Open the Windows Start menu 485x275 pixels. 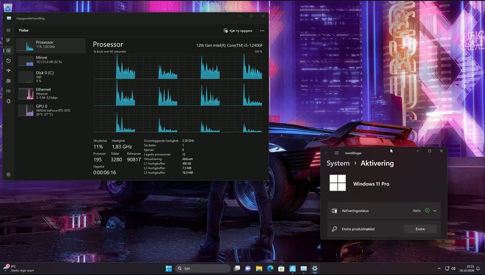point(169,268)
